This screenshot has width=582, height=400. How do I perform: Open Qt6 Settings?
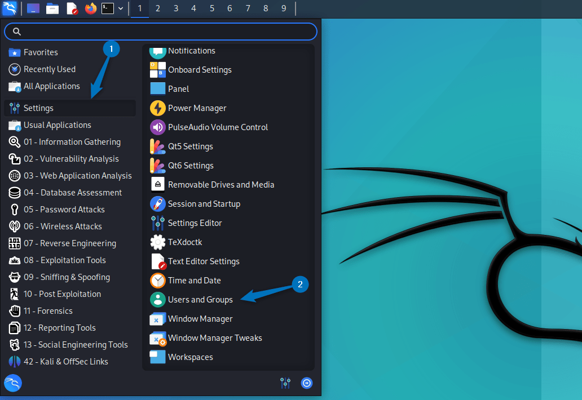pos(187,165)
